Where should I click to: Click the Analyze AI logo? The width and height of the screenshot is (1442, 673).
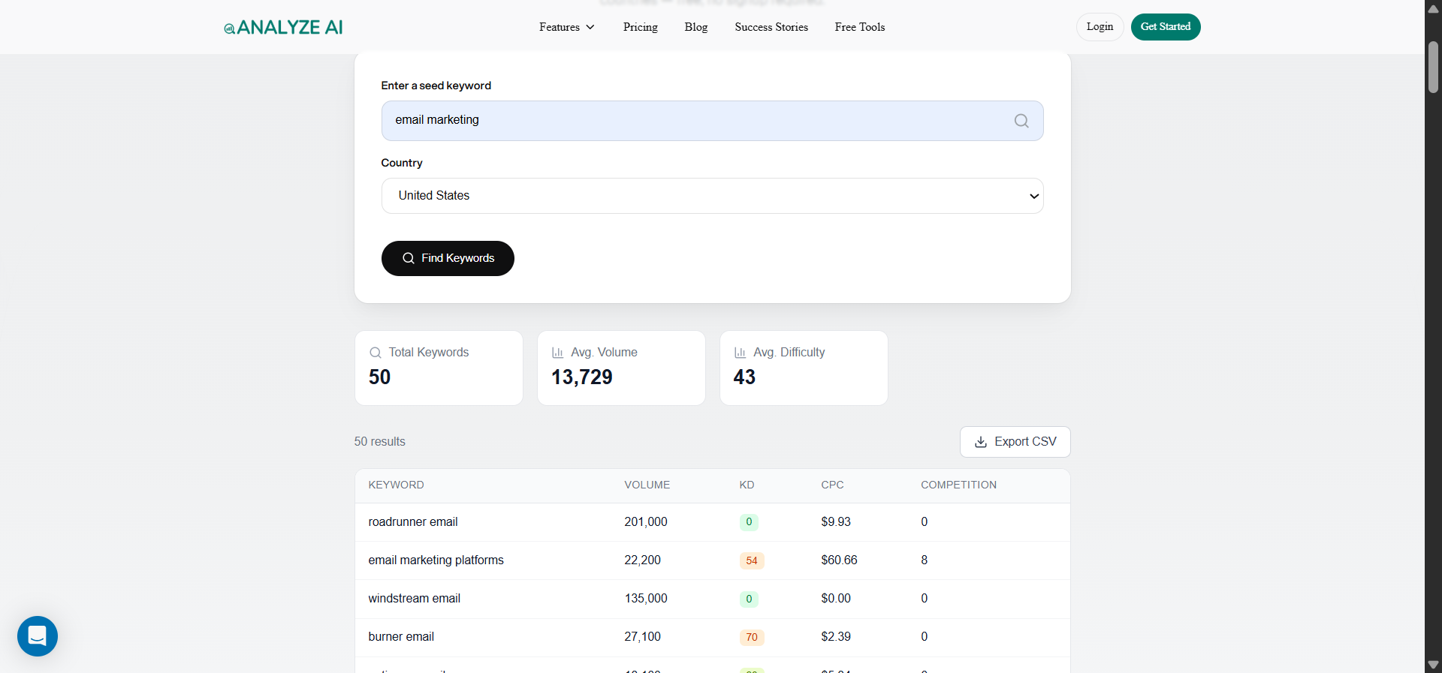coord(283,28)
